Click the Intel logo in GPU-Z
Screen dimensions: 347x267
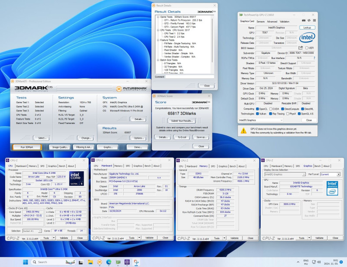[307, 38]
